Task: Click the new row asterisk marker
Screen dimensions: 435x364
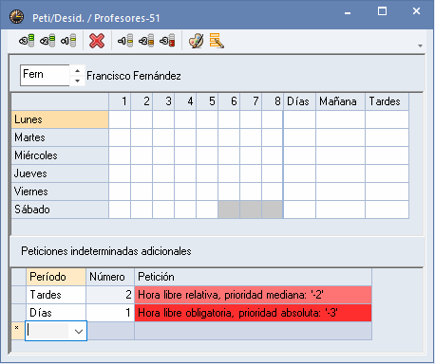Action: pyautogui.click(x=18, y=331)
